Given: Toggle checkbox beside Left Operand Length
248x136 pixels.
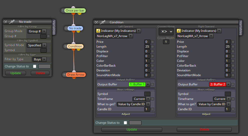Looking at the screenshot, I should 152,47.
